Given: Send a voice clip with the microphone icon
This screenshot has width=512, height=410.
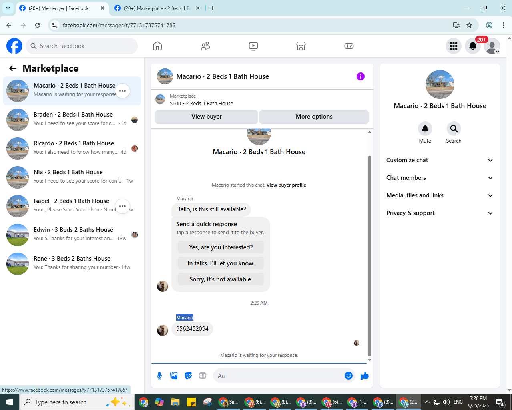Looking at the screenshot, I should [x=159, y=376].
